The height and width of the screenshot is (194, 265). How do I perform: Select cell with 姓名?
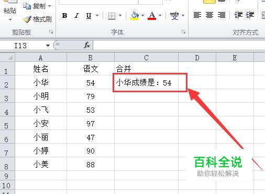(41, 69)
